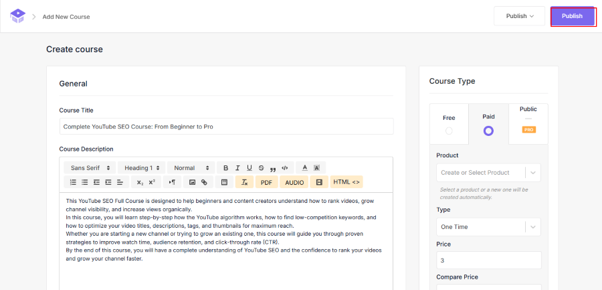Open the One Time type dropdown
Viewport: 602px width, 290px height.
click(x=488, y=227)
